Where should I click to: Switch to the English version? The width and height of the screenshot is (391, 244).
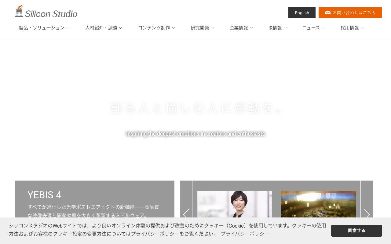click(302, 13)
